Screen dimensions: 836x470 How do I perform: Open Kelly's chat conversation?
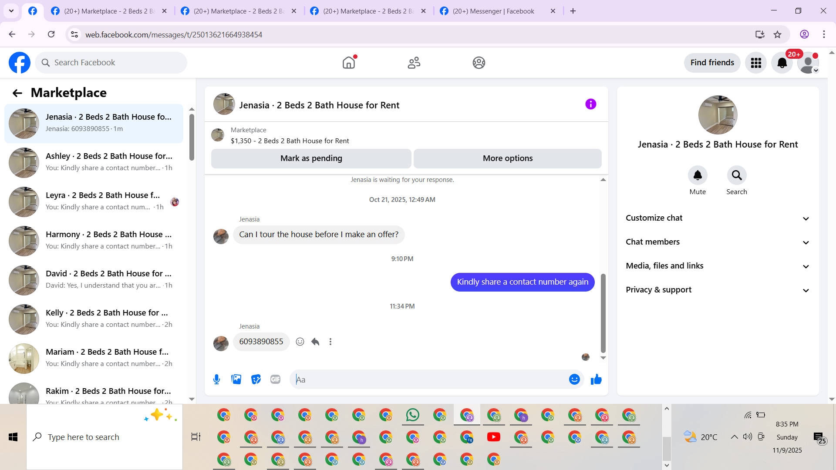point(94,319)
